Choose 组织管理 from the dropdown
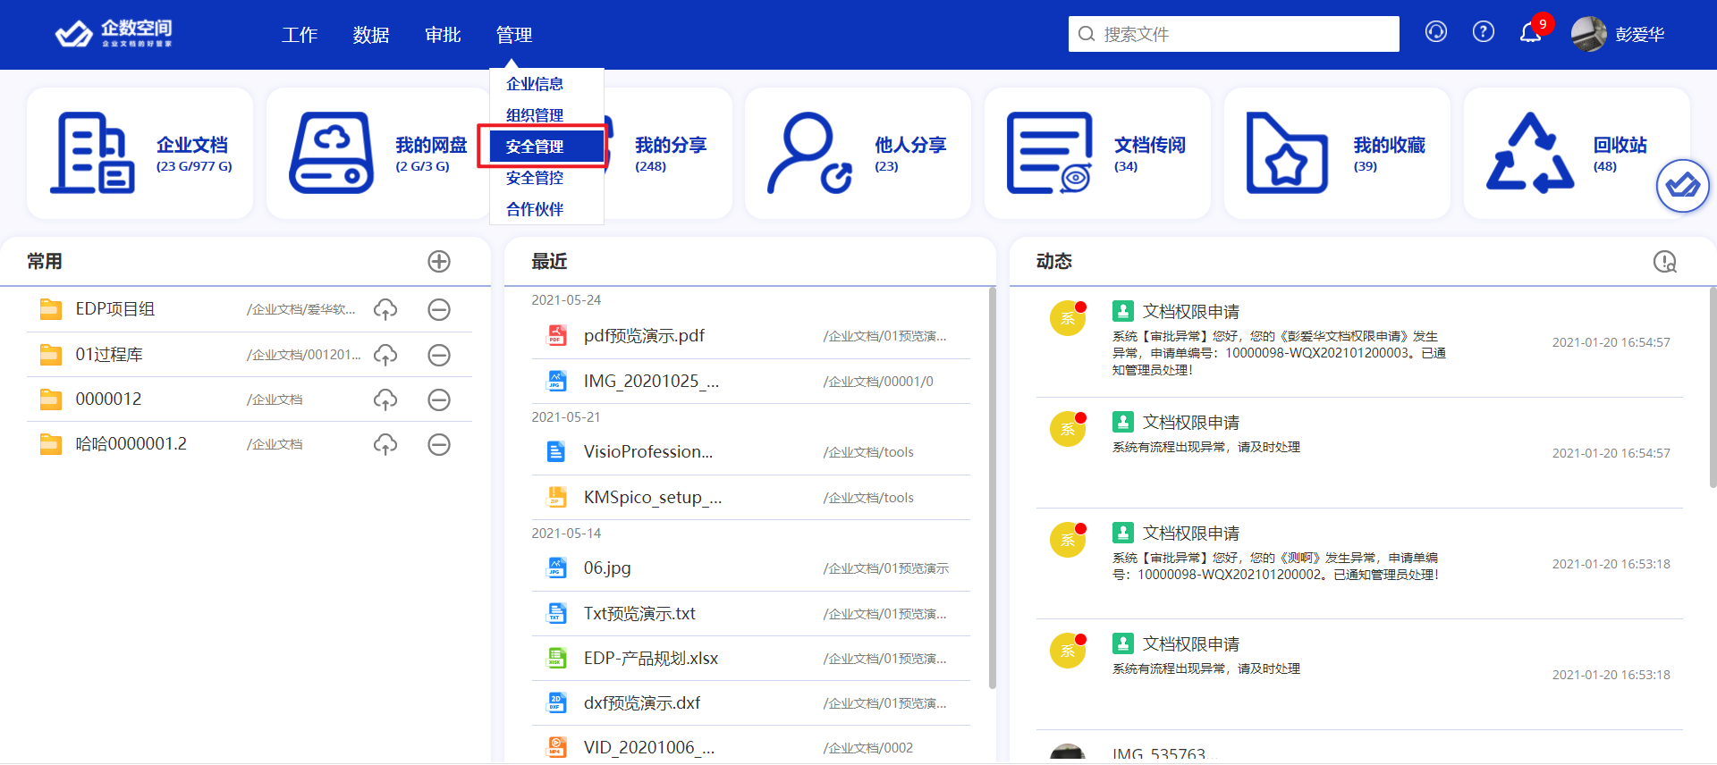1717x765 pixels. (x=546, y=115)
